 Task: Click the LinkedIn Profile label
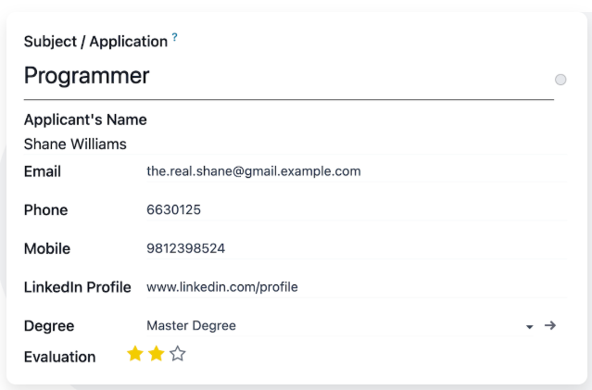(x=77, y=287)
